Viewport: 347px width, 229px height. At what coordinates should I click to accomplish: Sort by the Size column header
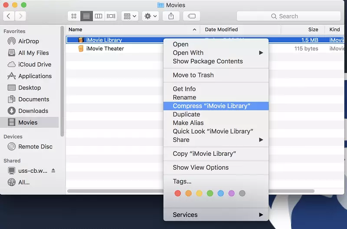click(x=303, y=29)
